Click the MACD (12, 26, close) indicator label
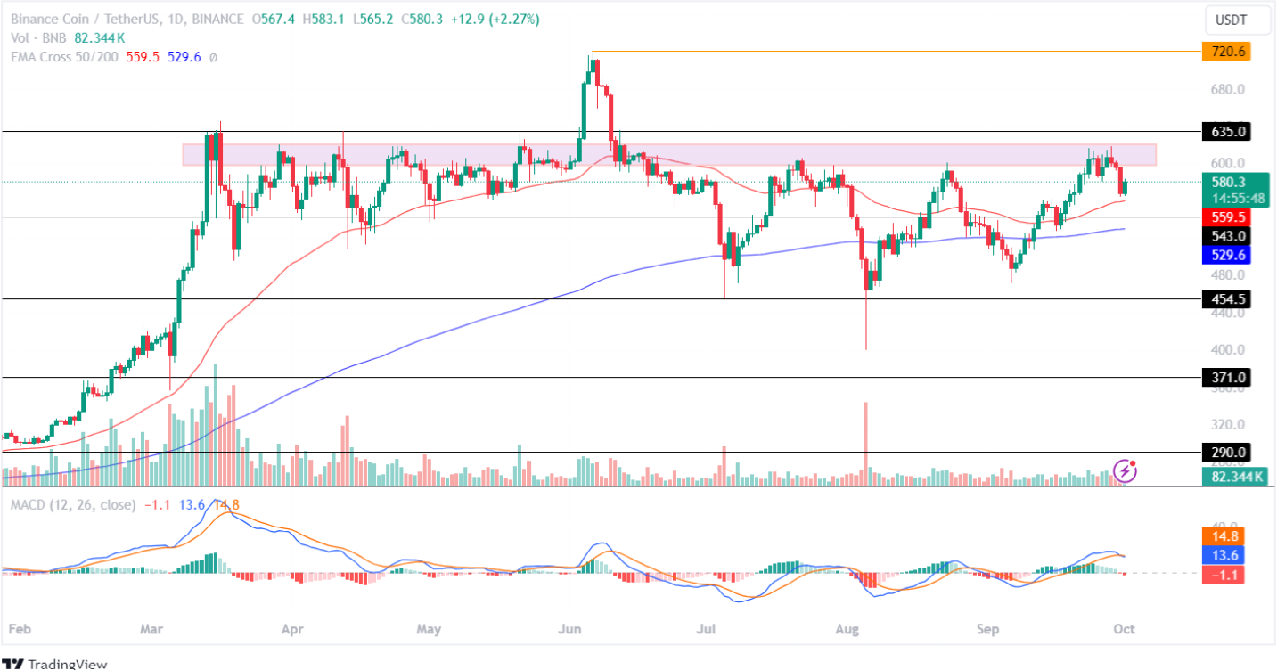The height and width of the screenshot is (670, 1277). [73, 504]
